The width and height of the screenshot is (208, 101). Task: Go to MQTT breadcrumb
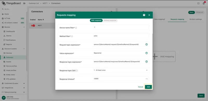(45, 3)
